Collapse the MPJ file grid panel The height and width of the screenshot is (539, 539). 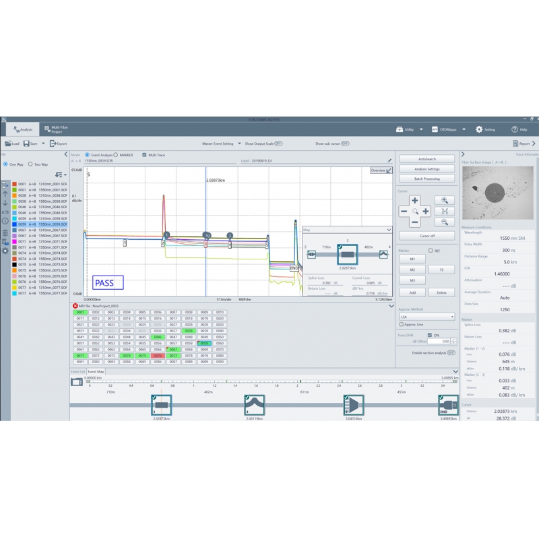pyautogui.click(x=391, y=306)
